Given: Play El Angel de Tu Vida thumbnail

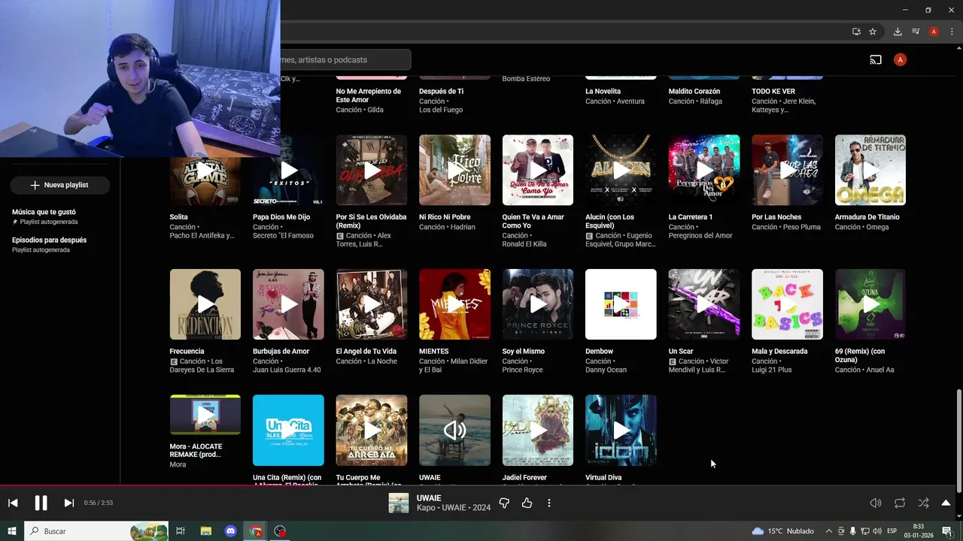Looking at the screenshot, I should point(372,304).
